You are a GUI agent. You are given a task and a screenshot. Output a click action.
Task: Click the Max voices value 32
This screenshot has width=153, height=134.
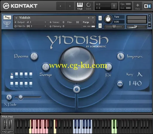(x=77, y=22)
